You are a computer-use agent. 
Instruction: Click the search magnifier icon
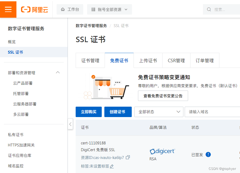coord(209,9)
